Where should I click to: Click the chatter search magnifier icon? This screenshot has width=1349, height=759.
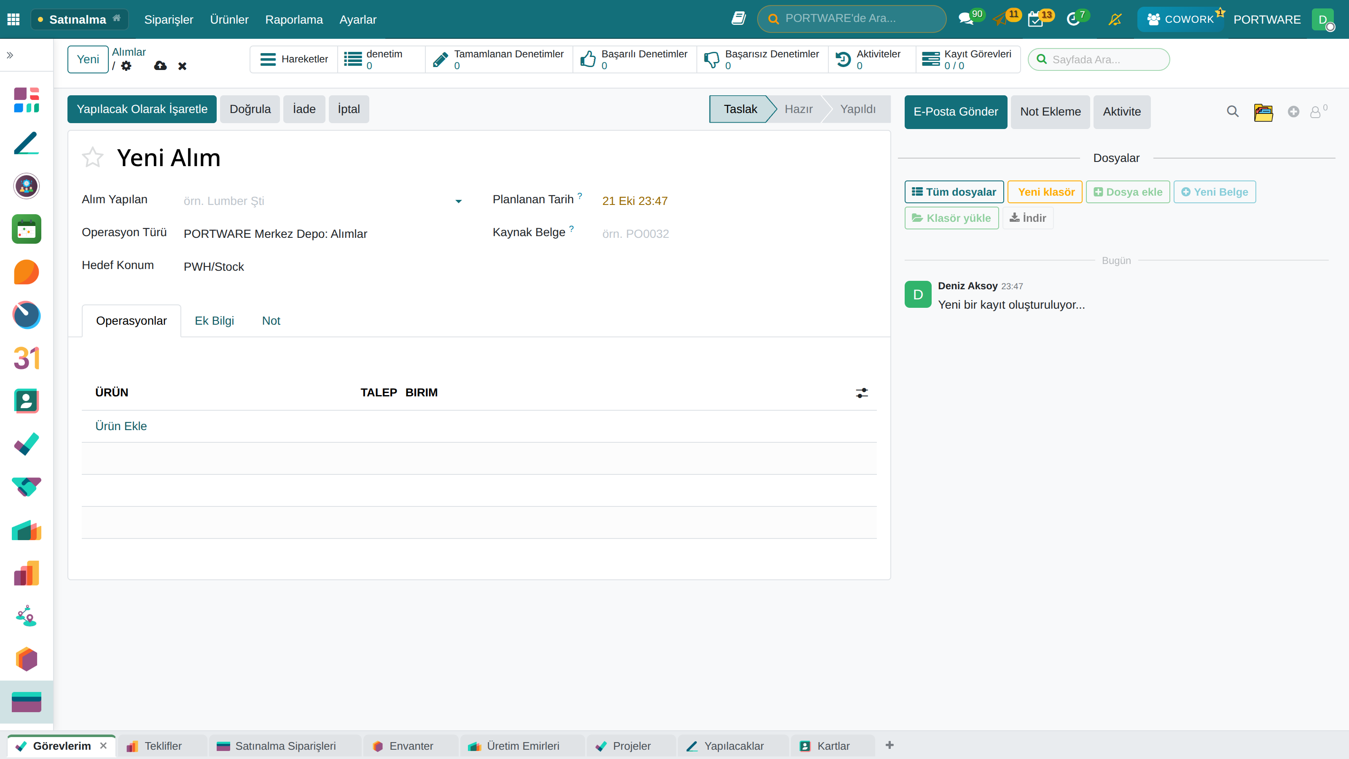(x=1233, y=112)
